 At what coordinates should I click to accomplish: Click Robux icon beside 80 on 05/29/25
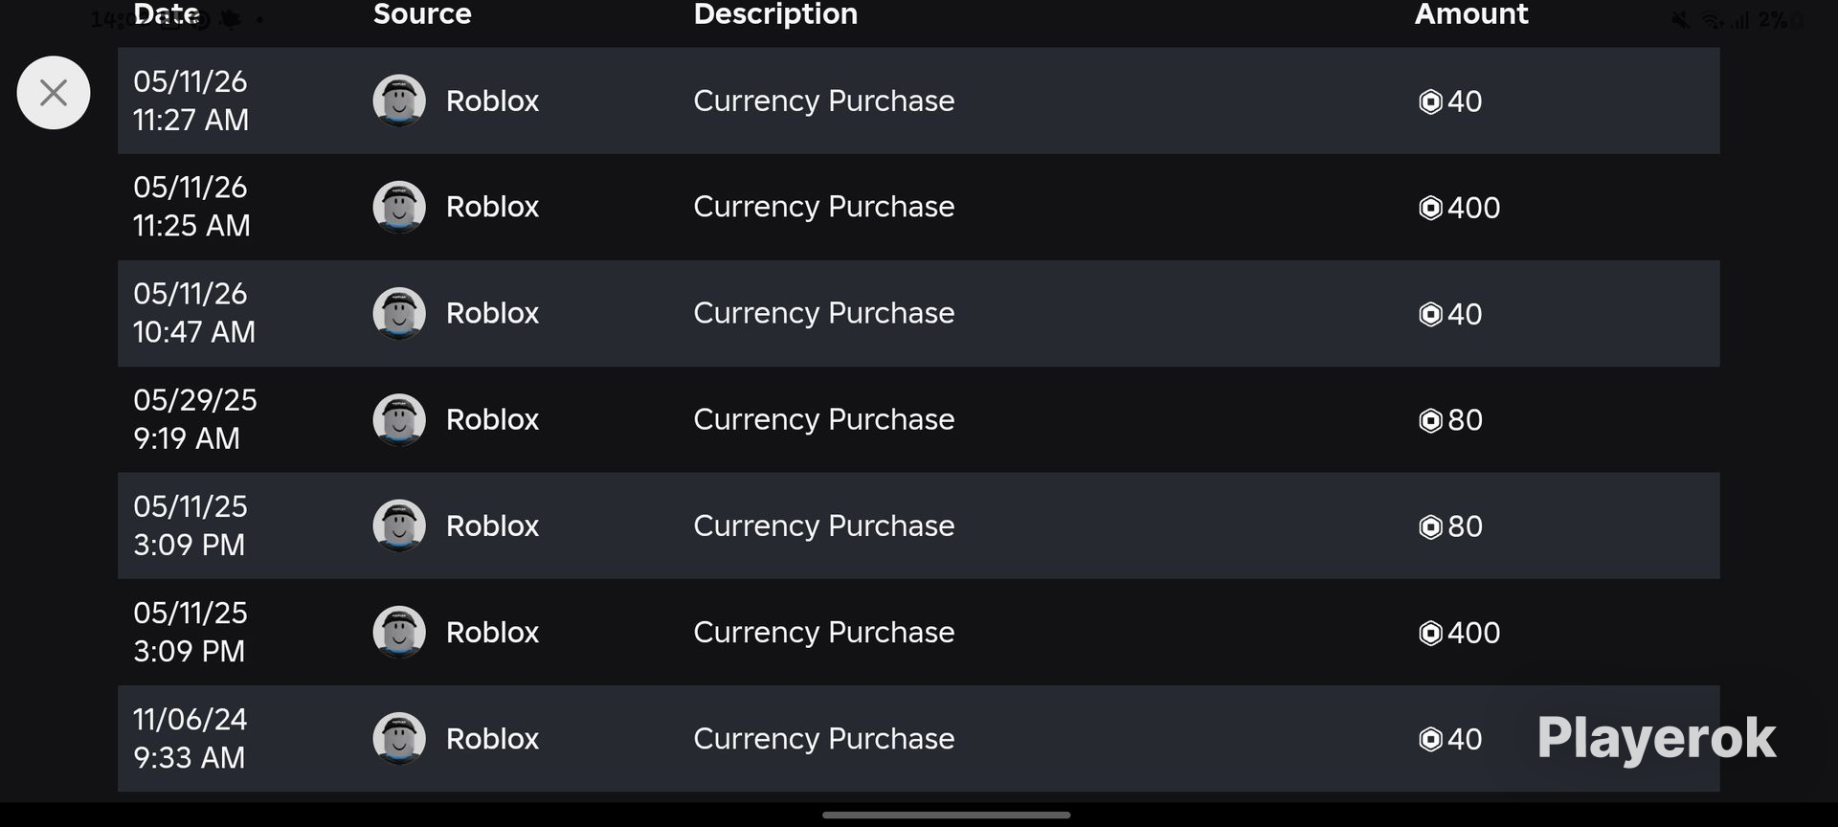(1430, 420)
